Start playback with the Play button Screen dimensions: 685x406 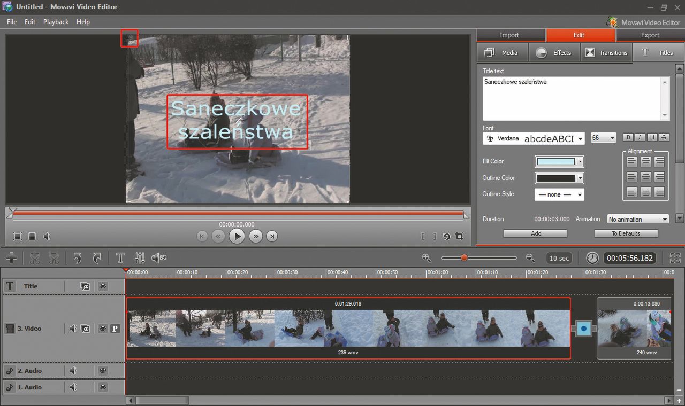(x=237, y=236)
